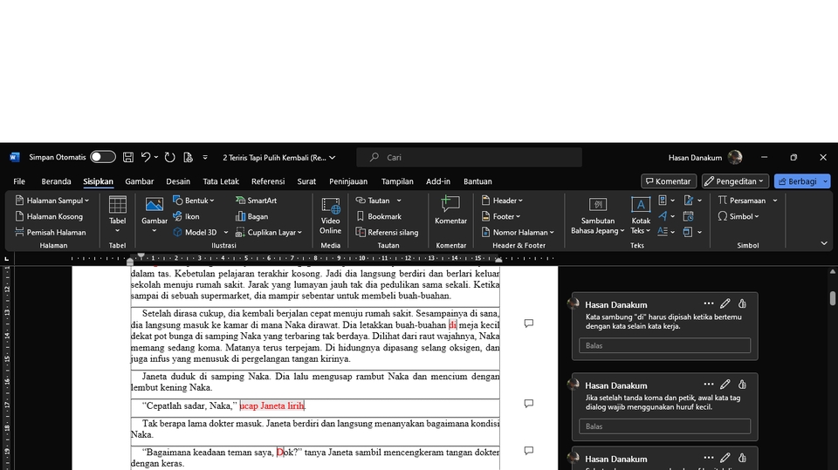
Task: Open the Customize Quick Access Toolbar dropdown
Action: point(205,157)
